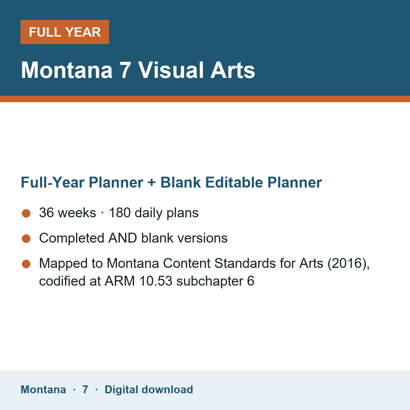
Task: Click the codified at ARM 10.53 subchapter 6 text
Action: click(147, 281)
